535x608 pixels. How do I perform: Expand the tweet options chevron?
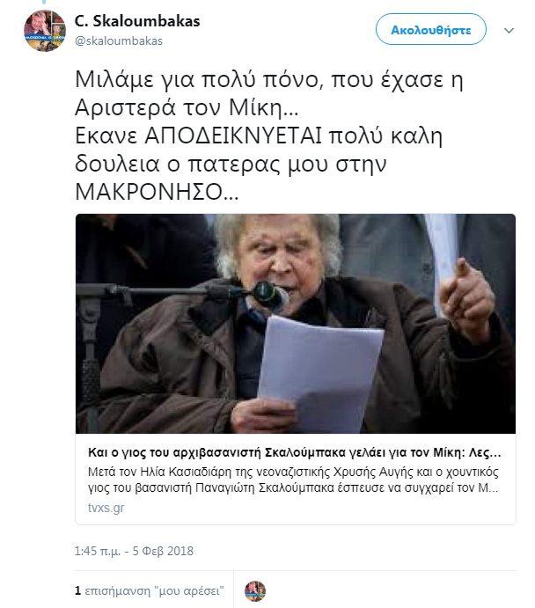pos(509,30)
